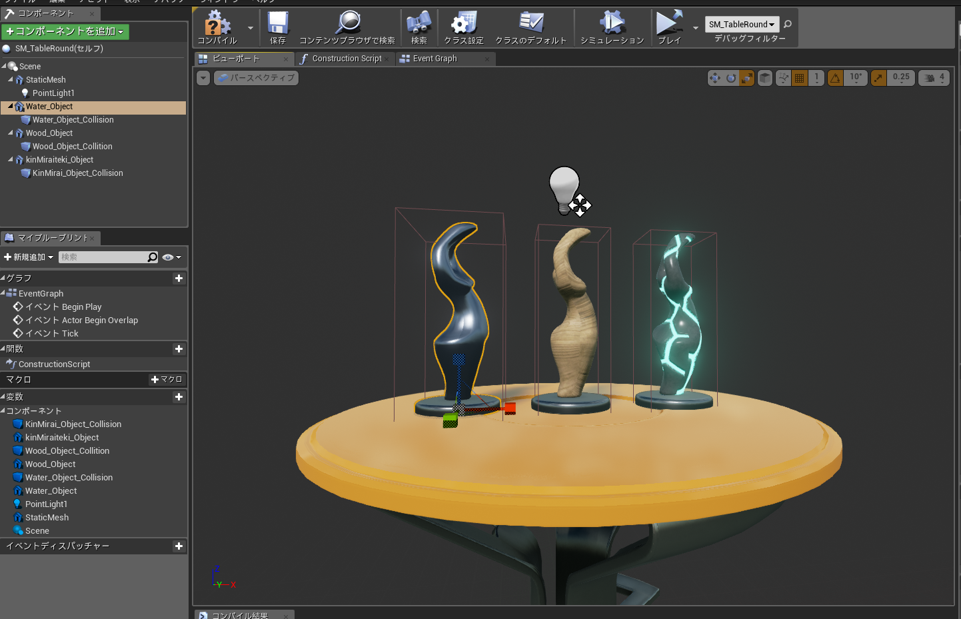Viewport: 961px width, 619px height.
Task: Select PointLight1 in the component tree
Action: 53,93
